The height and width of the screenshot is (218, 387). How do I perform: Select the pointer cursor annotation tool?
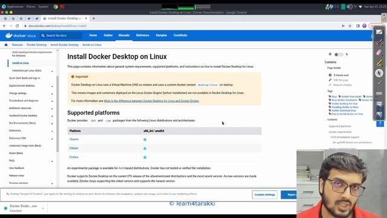(379, 73)
